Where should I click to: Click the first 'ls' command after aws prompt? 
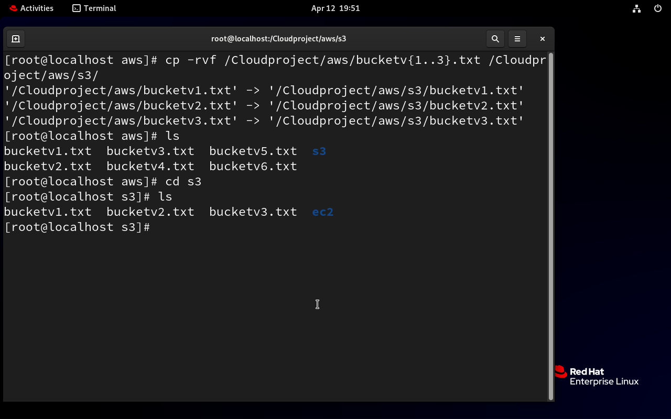point(172,136)
